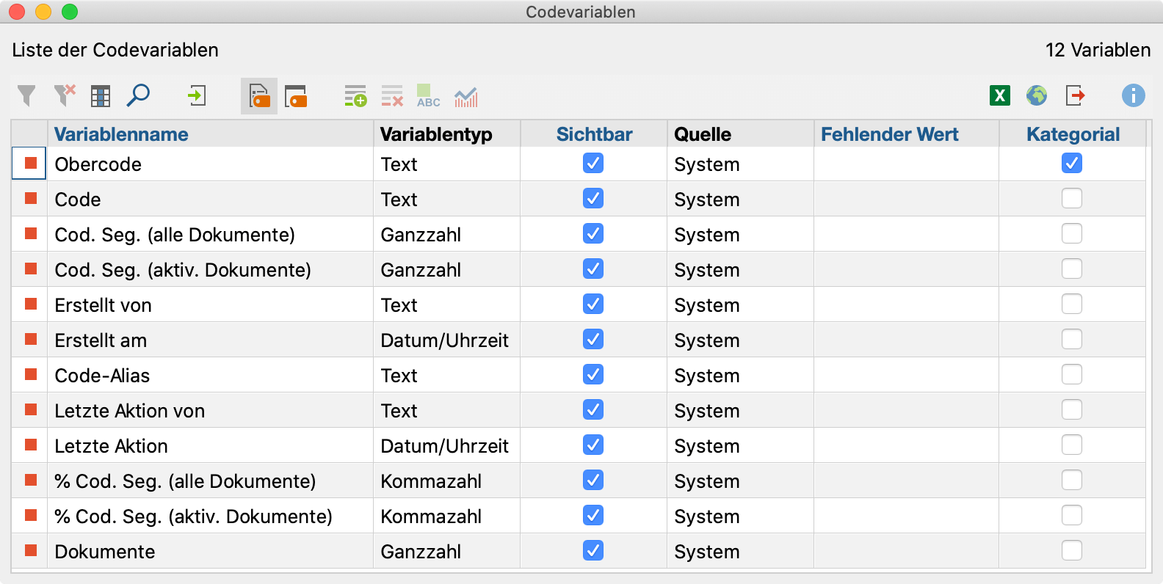The height and width of the screenshot is (584, 1163).
Task: Click the filter funnel icon
Action: pos(26,96)
